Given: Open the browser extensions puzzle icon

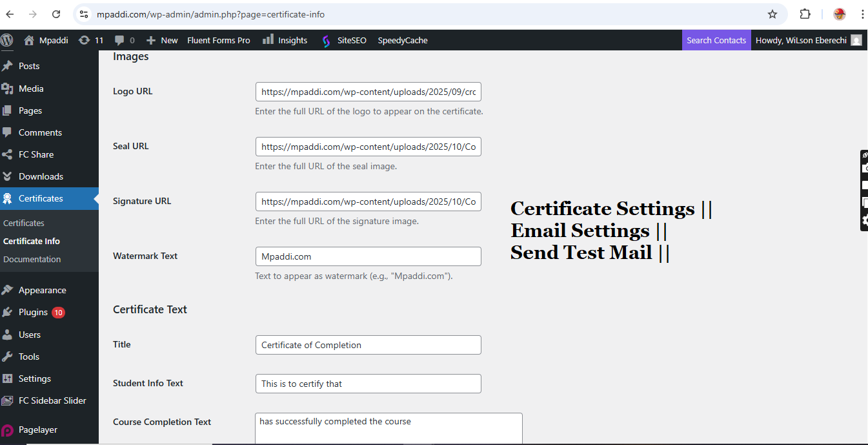Looking at the screenshot, I should [x=805, y=14].
